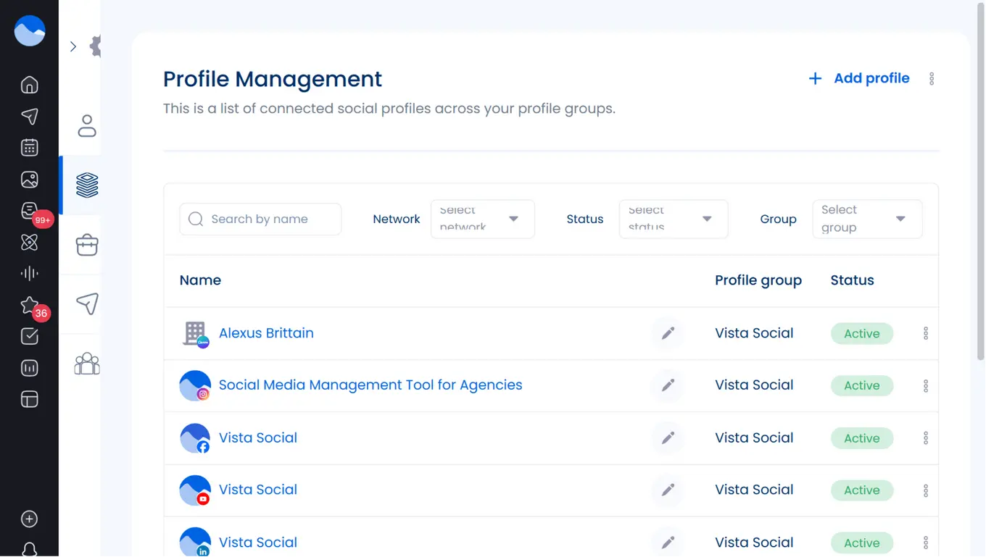Screen dimensions: 986x557
Task: Open reviews star icon with 36 badge
Action: (x=29, y=305)
